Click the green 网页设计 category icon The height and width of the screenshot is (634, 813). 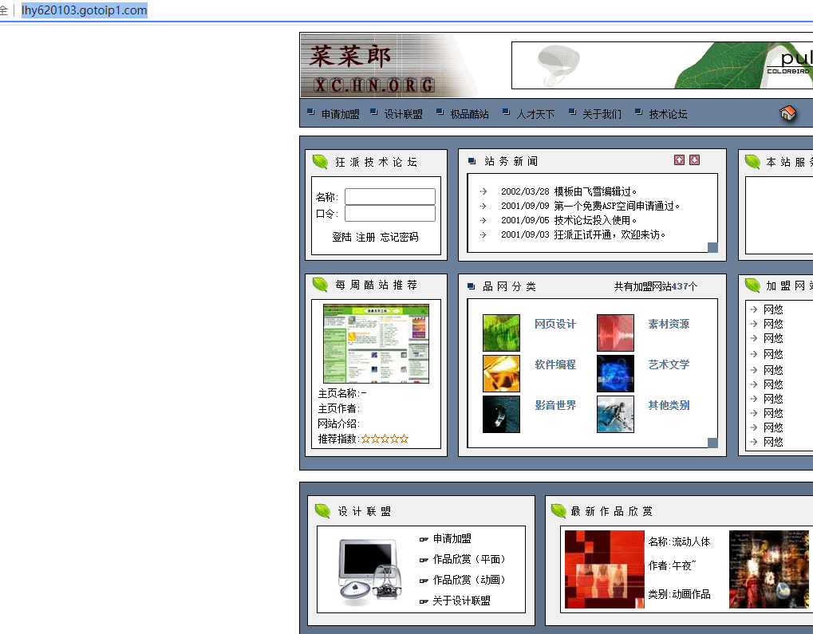[x=501, y=333]
